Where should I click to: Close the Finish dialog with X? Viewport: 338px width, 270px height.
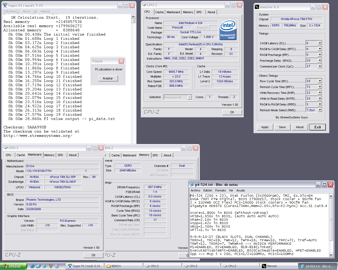click(x=121, y=61)
